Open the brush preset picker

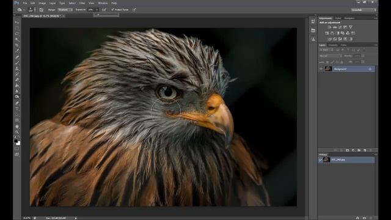coord(31,10)
